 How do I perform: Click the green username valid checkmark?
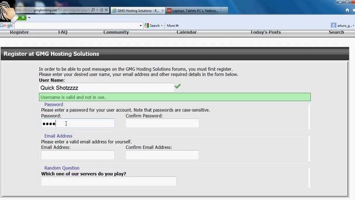(177, 86)
